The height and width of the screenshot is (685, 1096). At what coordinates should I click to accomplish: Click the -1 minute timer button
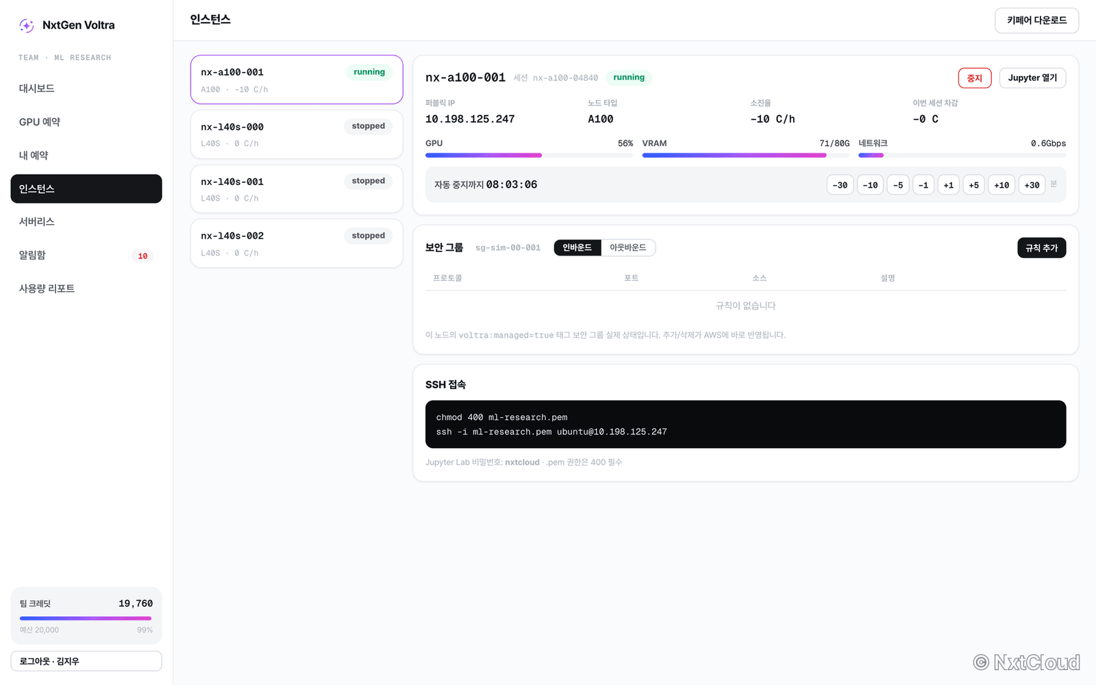click(x=923, y=185)
